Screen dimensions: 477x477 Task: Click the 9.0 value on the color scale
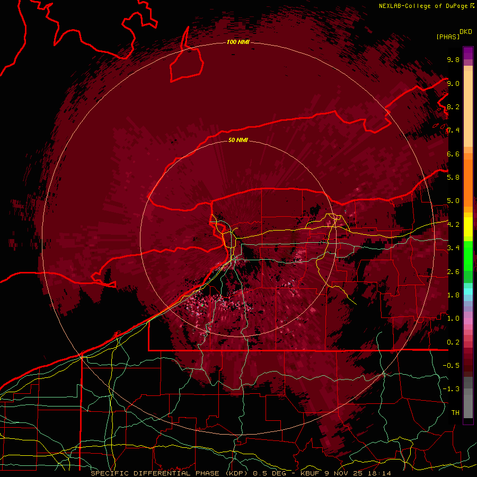click(453, 83)
